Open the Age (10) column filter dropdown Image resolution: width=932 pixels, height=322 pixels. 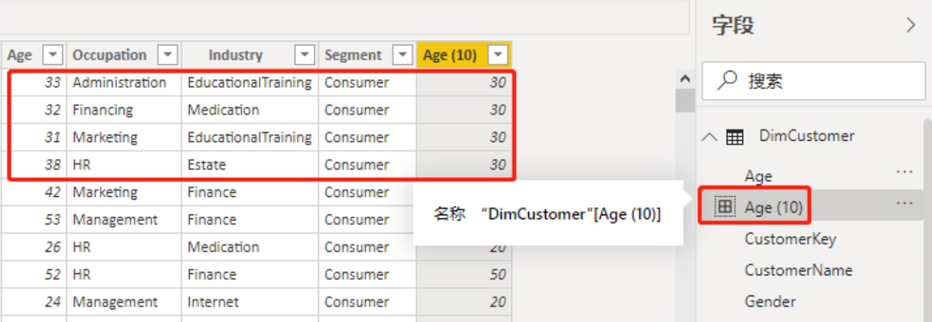click(499, 55)
